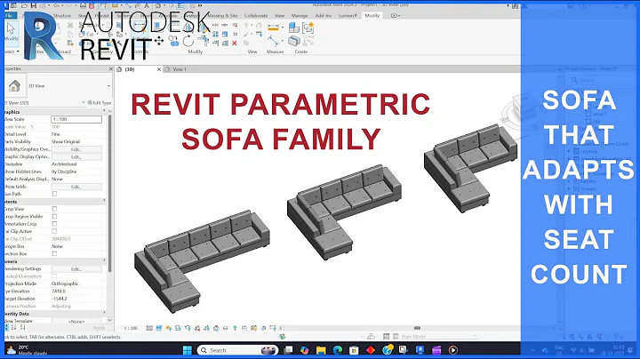
Task: Click Edit for Visibility/Graphics Overrides
Action: click(76, 149)
